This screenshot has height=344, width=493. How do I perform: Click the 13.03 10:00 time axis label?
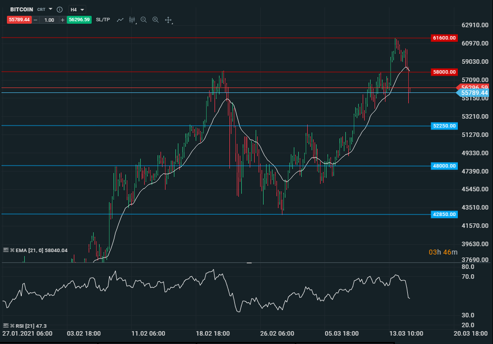(406, 333)
